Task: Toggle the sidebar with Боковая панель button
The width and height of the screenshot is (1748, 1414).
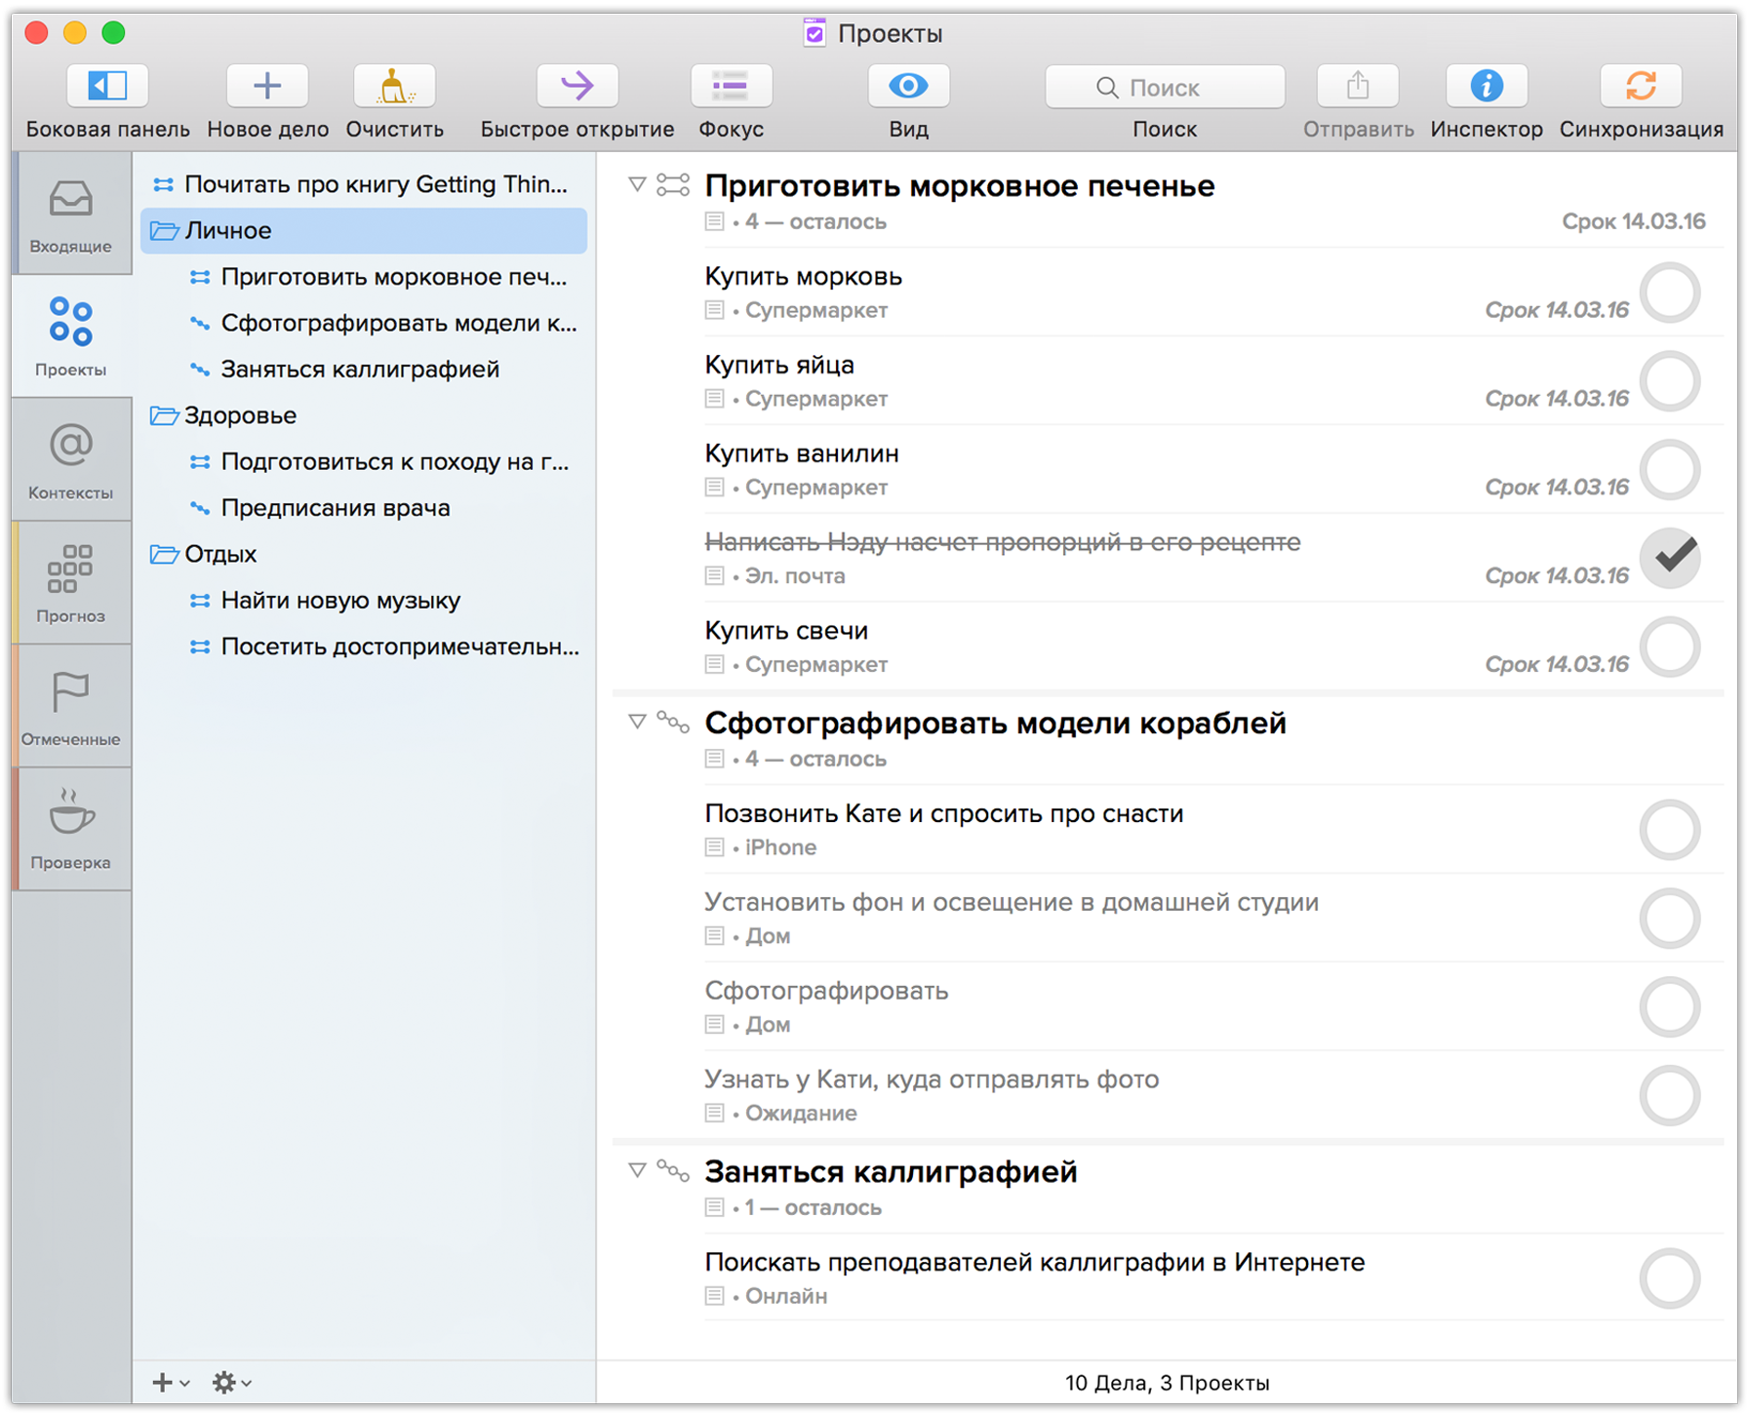Action: pos(107,87)
